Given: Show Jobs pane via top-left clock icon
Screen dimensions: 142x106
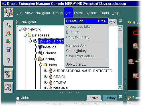Looking at the screenshot, I should pos(6,14).
